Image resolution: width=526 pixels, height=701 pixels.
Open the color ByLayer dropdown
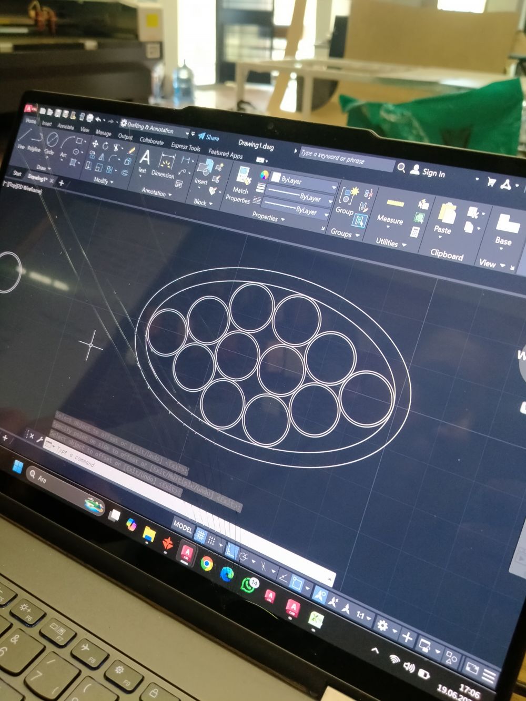click(305, 182)
